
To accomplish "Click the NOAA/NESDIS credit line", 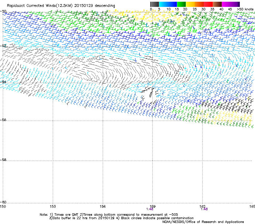I will [x=203, y=222].
